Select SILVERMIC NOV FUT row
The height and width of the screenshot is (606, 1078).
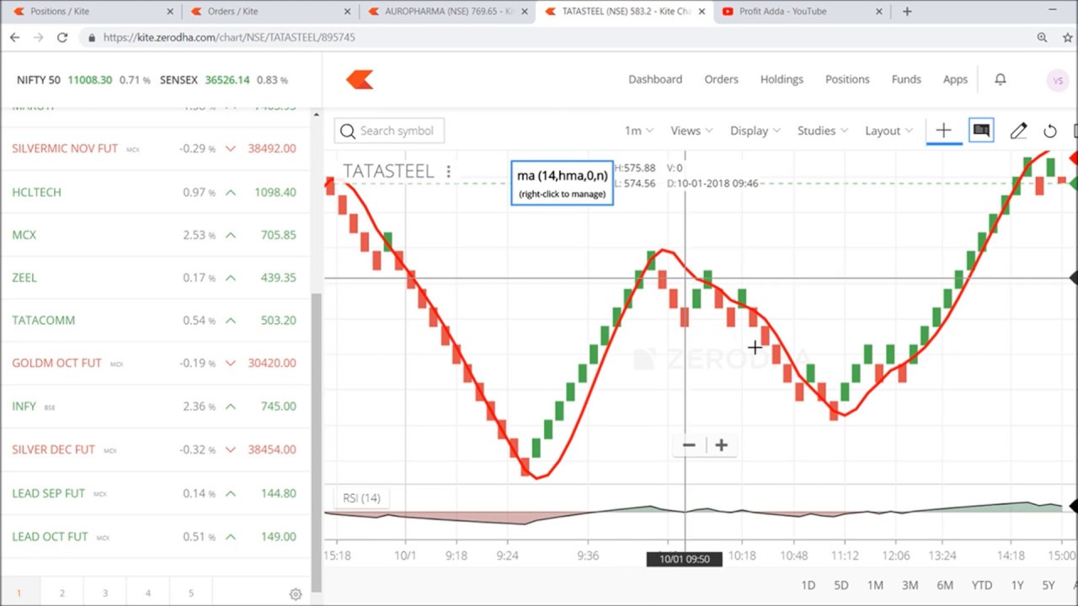point(156,148)
